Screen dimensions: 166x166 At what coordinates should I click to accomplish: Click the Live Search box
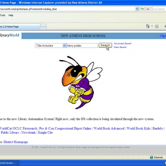tap(159, 9)
